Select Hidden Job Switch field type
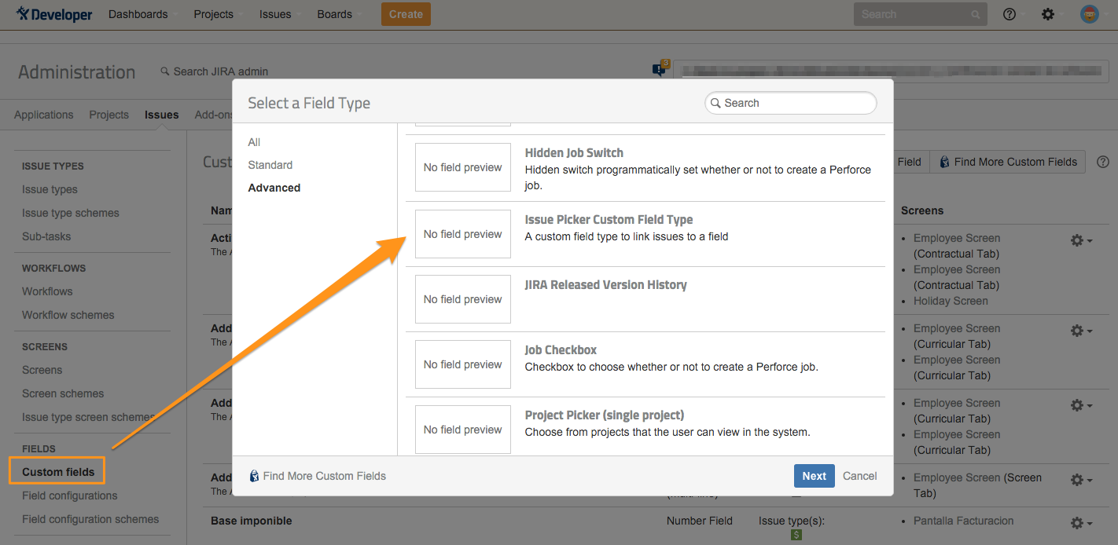The image size is (1118, 545). click(x=645, y=168)
